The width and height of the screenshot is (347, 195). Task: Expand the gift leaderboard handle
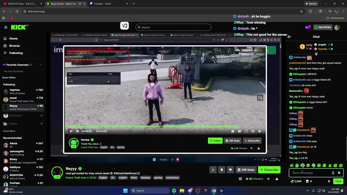tap(316, 54)
